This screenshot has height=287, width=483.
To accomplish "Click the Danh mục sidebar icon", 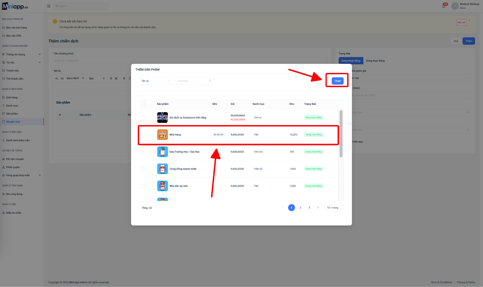I will pos(4,106).
